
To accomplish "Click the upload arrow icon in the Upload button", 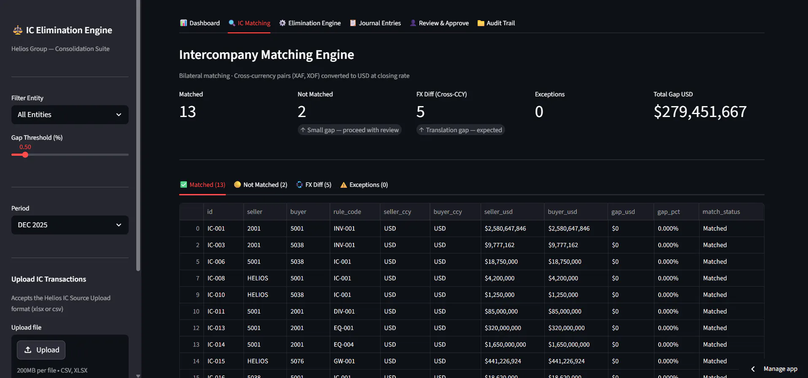I will click(x=28, y=350).
